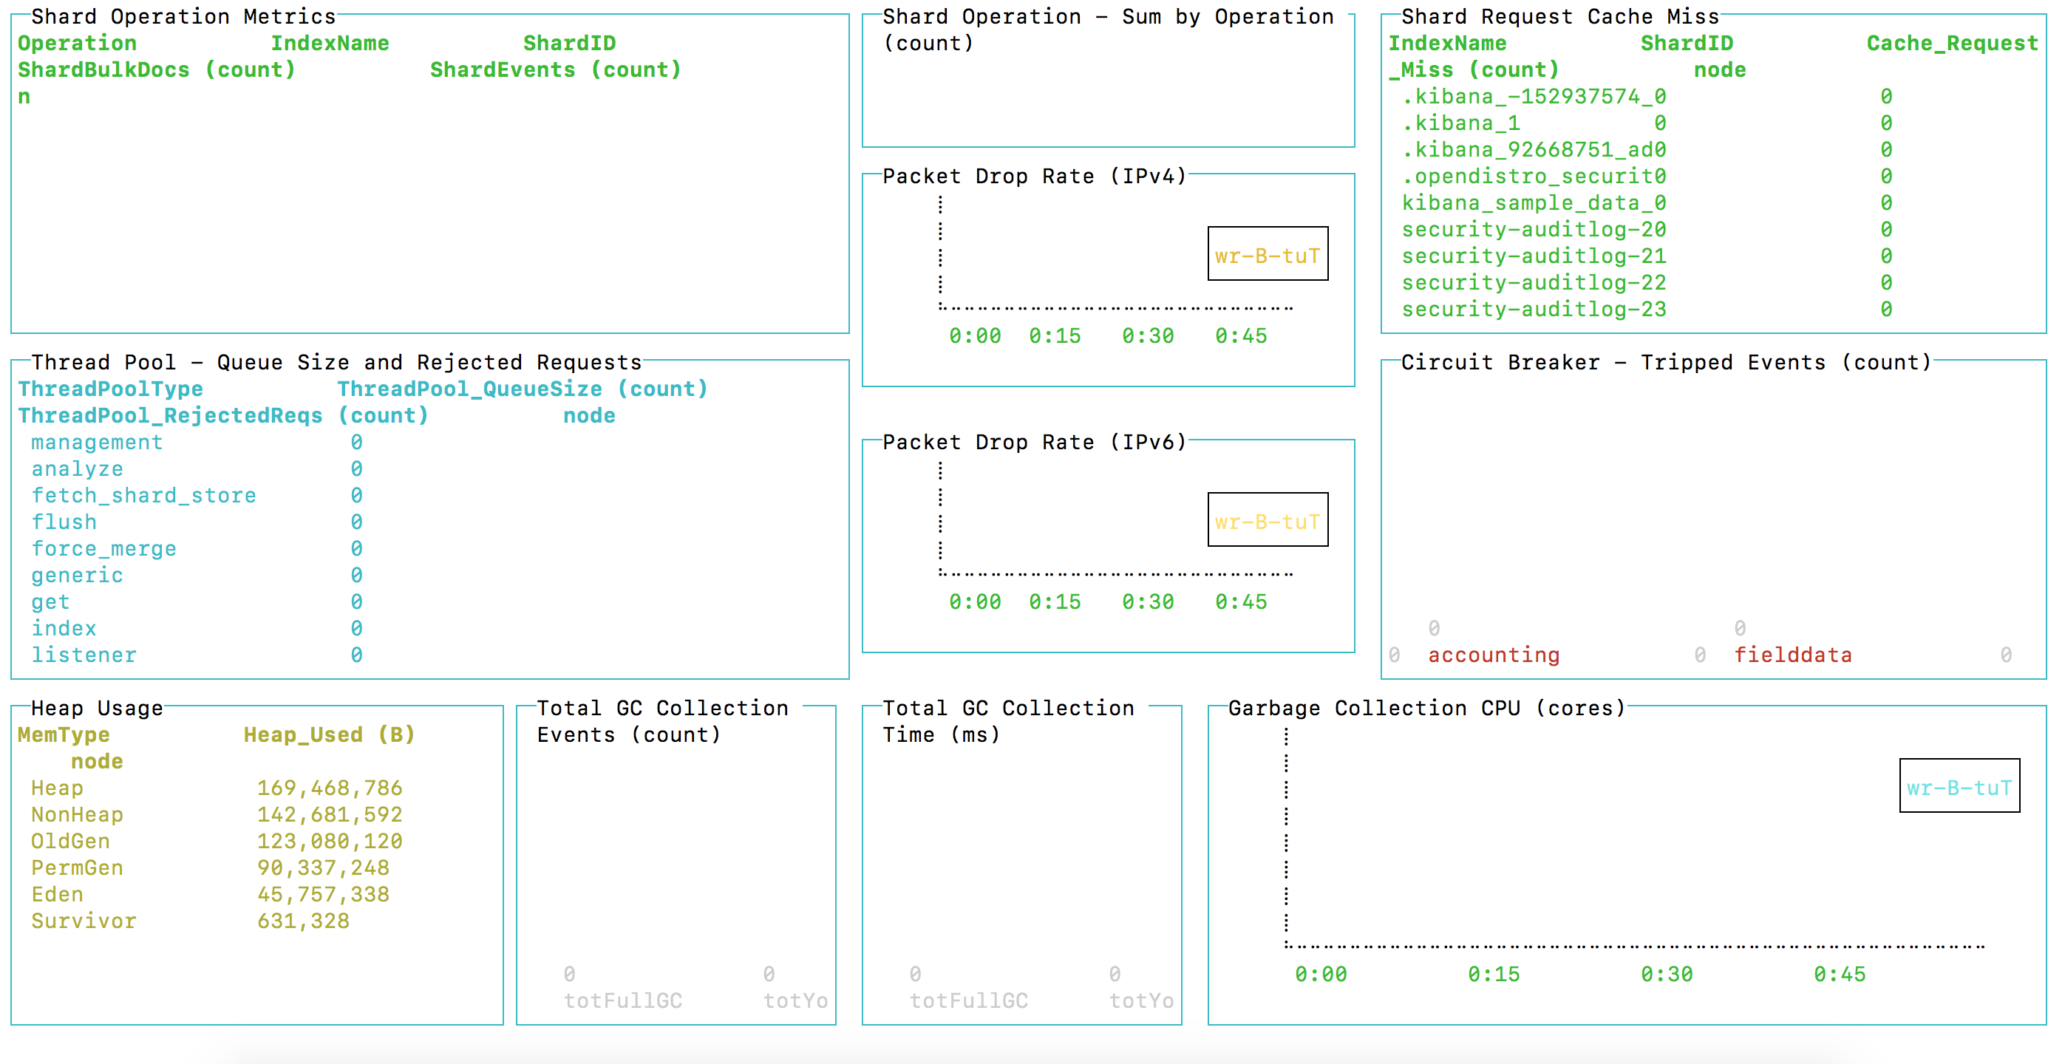Select the fetch_shard_store thread pool row
Screen dimensions: 2065x1064
point(143,495)
